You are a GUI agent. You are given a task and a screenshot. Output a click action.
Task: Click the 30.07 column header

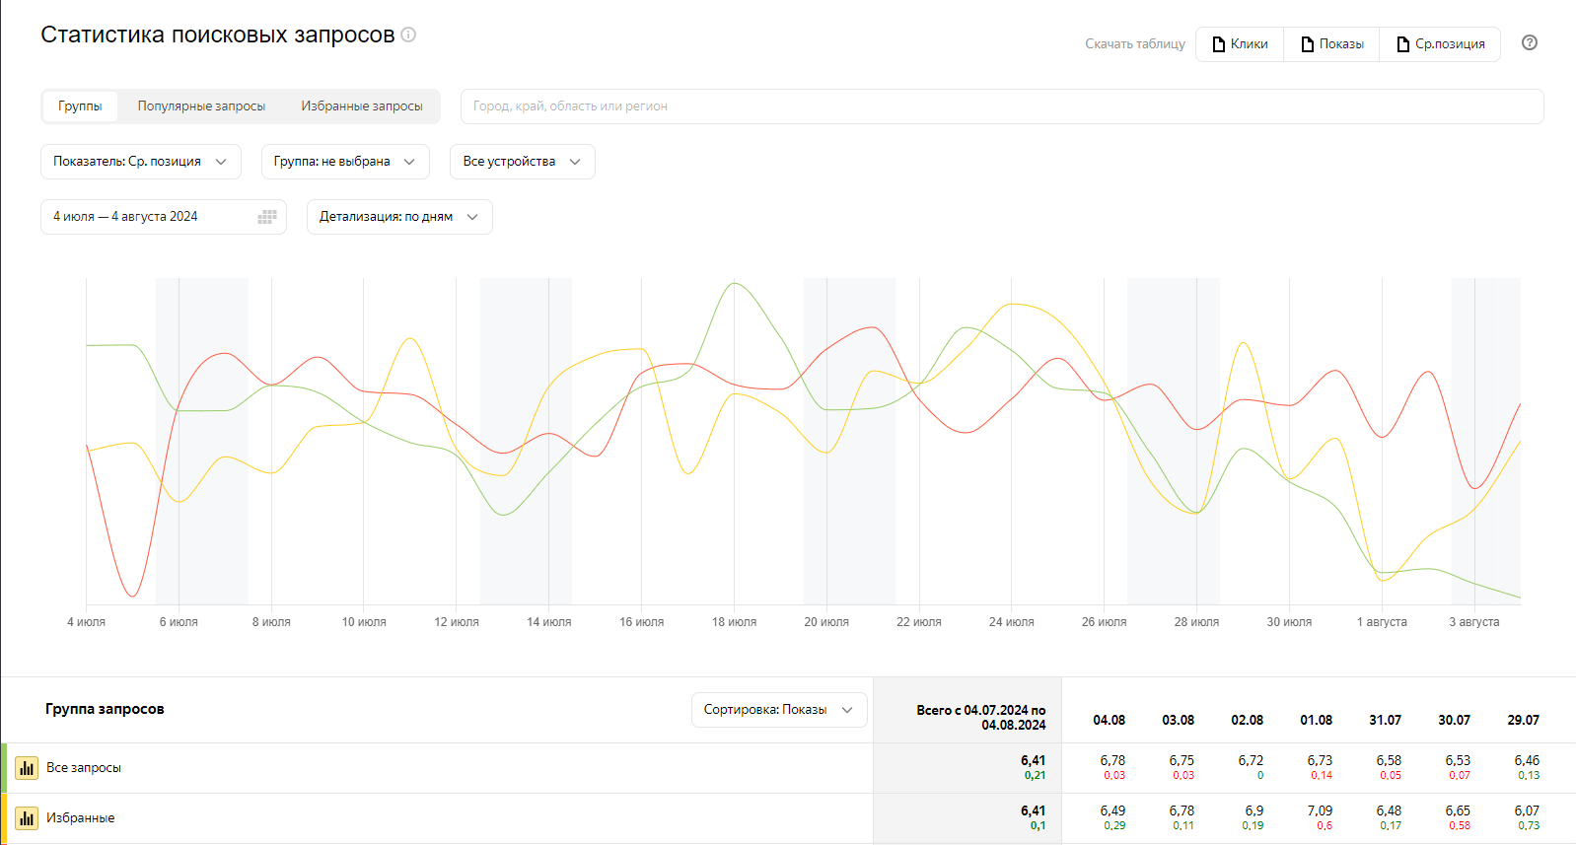(1454, 721)
